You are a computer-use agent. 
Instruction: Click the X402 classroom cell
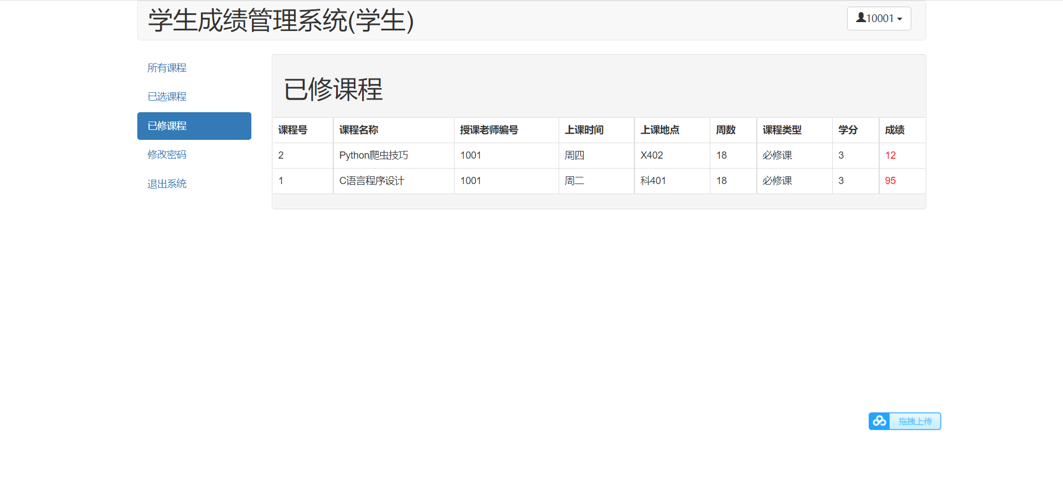pos(672,155)
